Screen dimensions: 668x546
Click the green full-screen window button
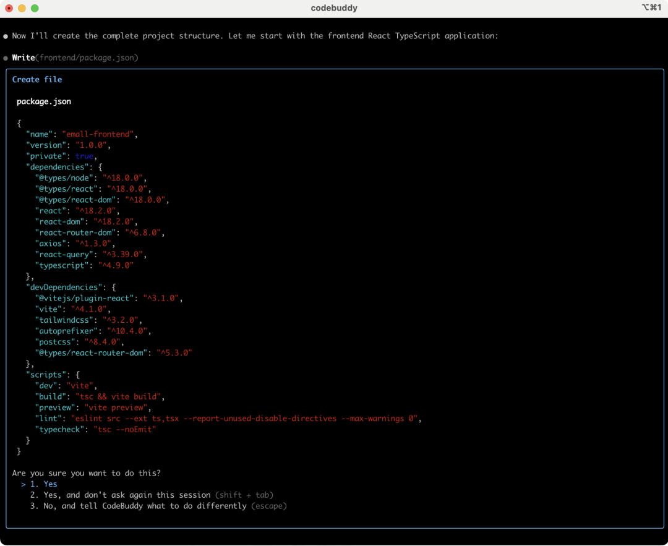[35, 8]
